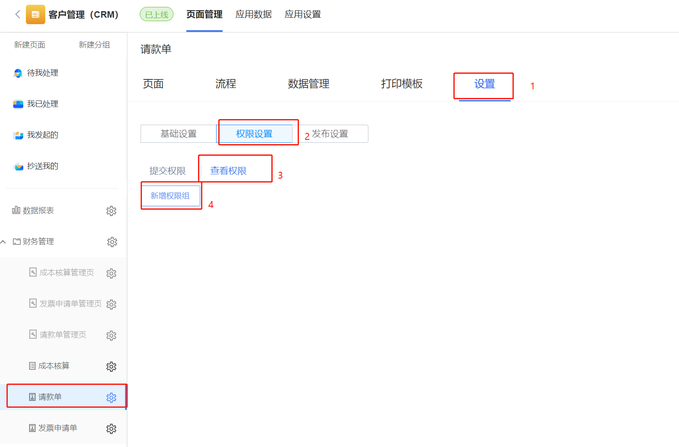The height and width of the screenshot is (447, 679).
Task: Switch to 查看权限 sub-tab
Action: click(229, 171)
